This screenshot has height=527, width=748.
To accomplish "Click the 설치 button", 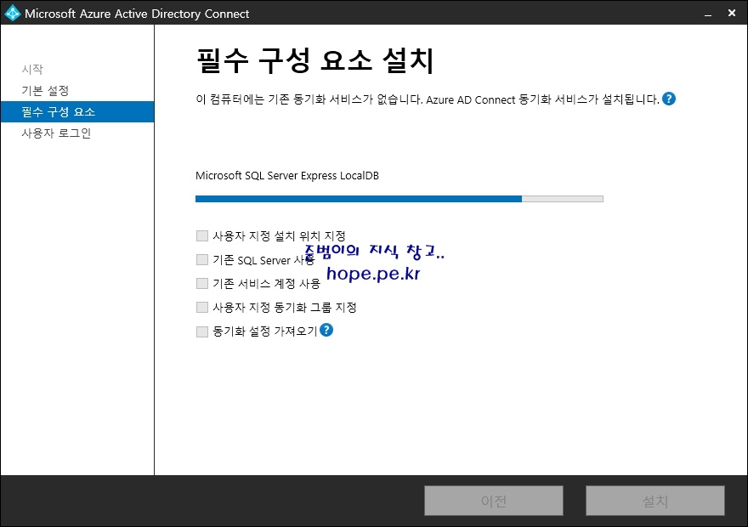I will 655,501.
